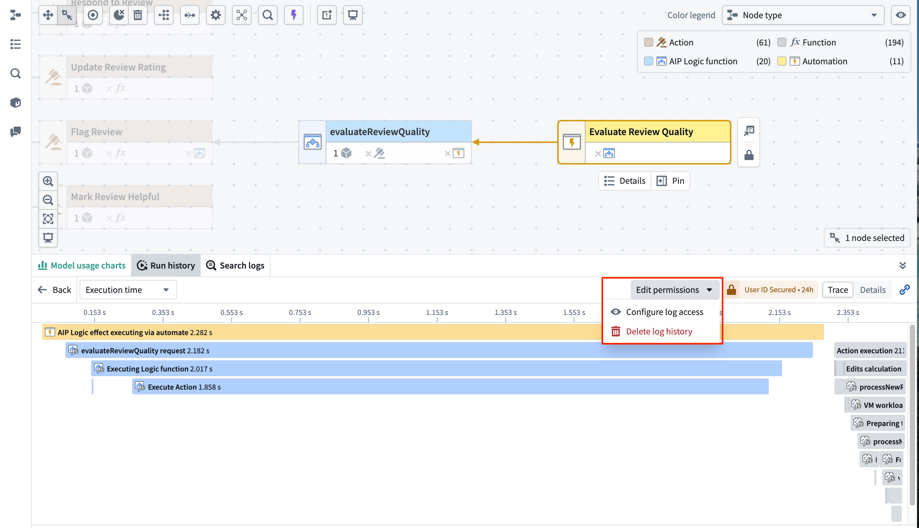Toggle the AIP Logic function legend checkbox
This screenshot has width=919, height=528.
(648, 61)
